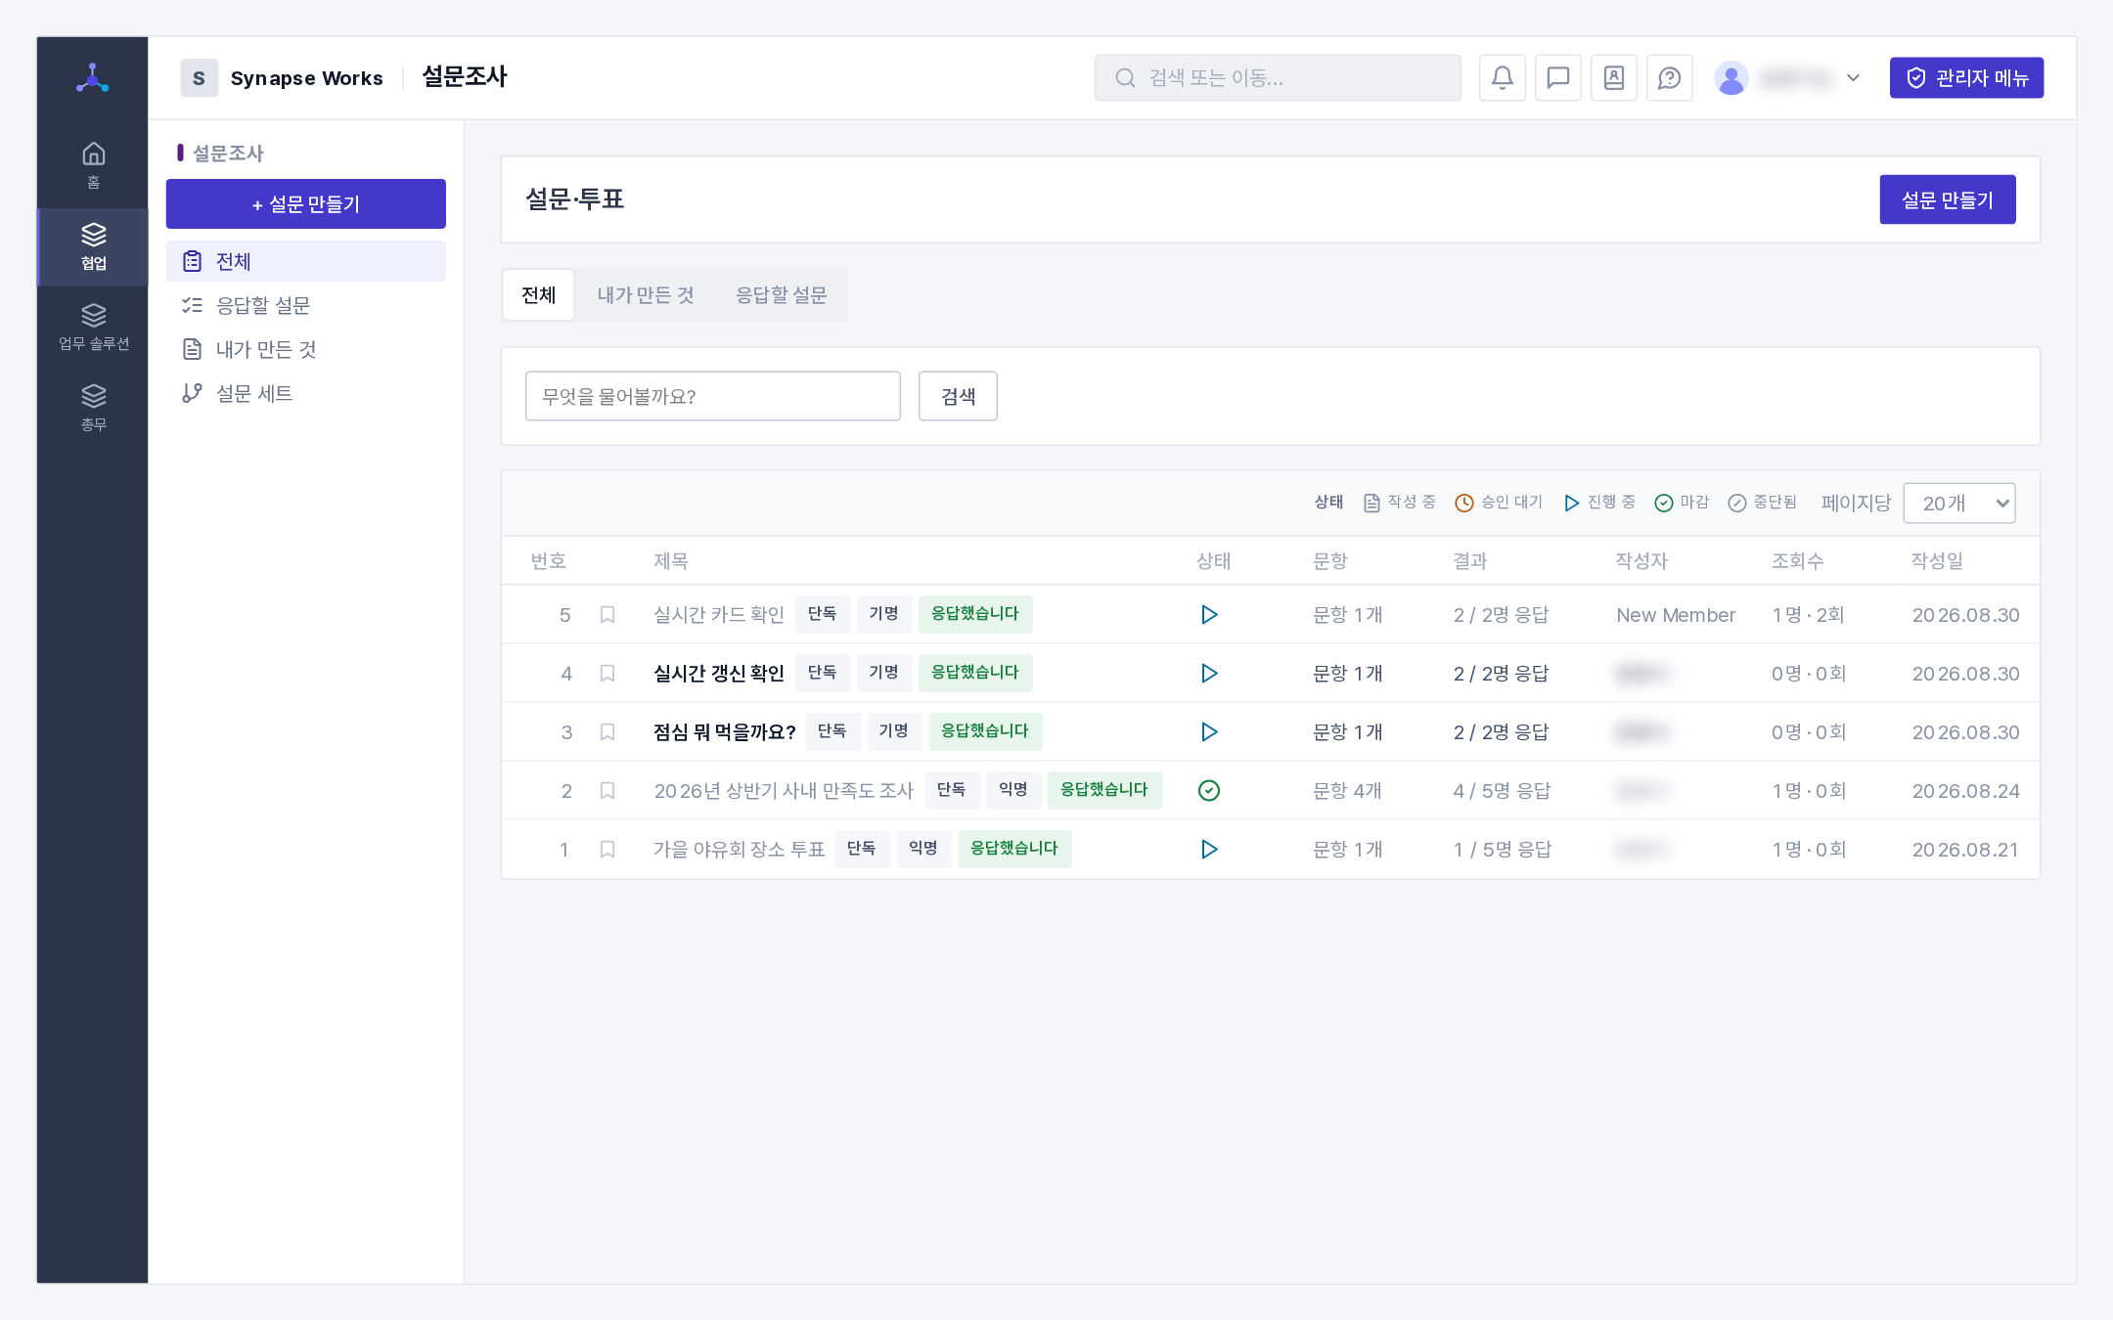Switch to the 내가 만든 것 tab

point(646,295)
